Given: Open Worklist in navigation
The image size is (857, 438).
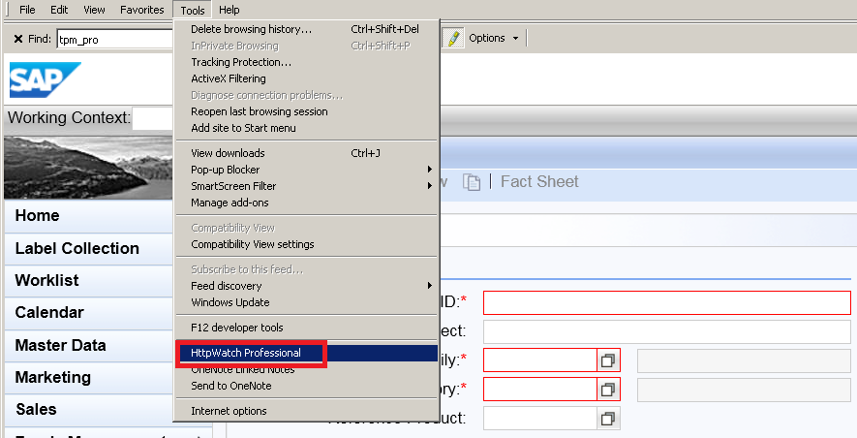Looking at the screenshot, I should [x=88, y=280].
